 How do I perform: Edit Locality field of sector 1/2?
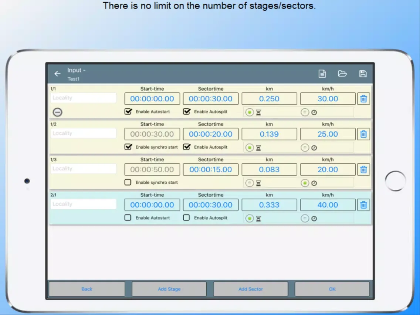[x=84, y=133]
